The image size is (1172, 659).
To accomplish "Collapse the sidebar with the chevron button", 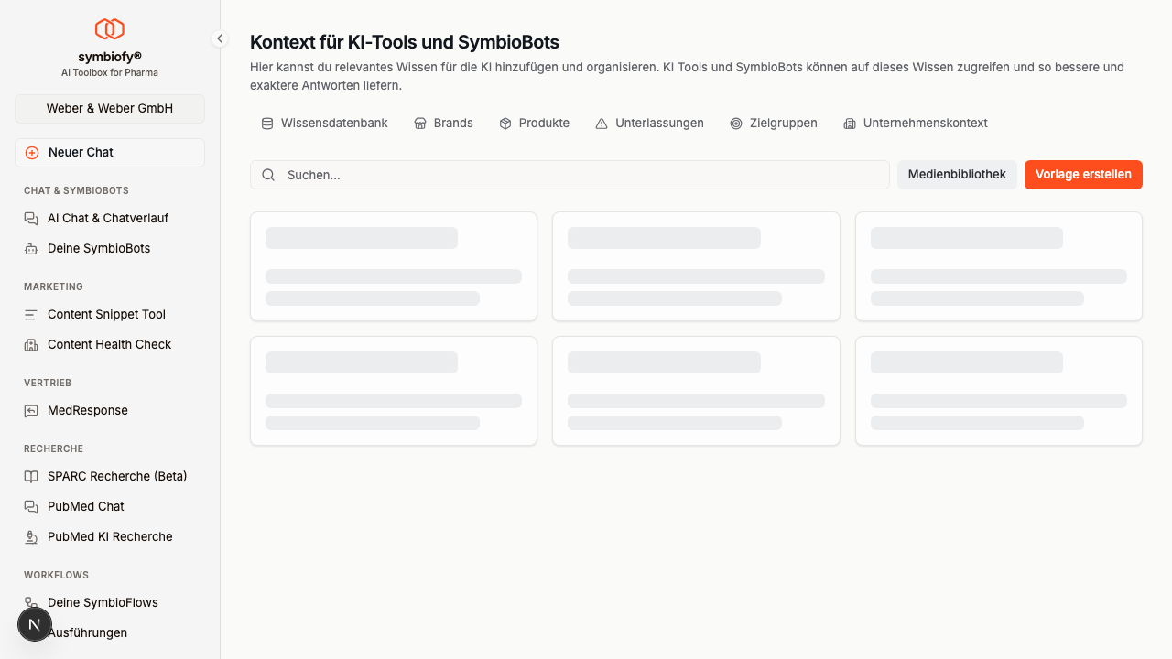I will pyautogui.click(x=220, y=38).
